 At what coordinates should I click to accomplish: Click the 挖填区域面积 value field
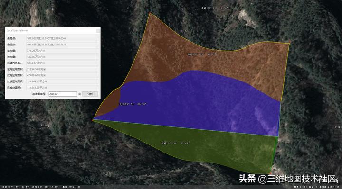coord(62,81)
